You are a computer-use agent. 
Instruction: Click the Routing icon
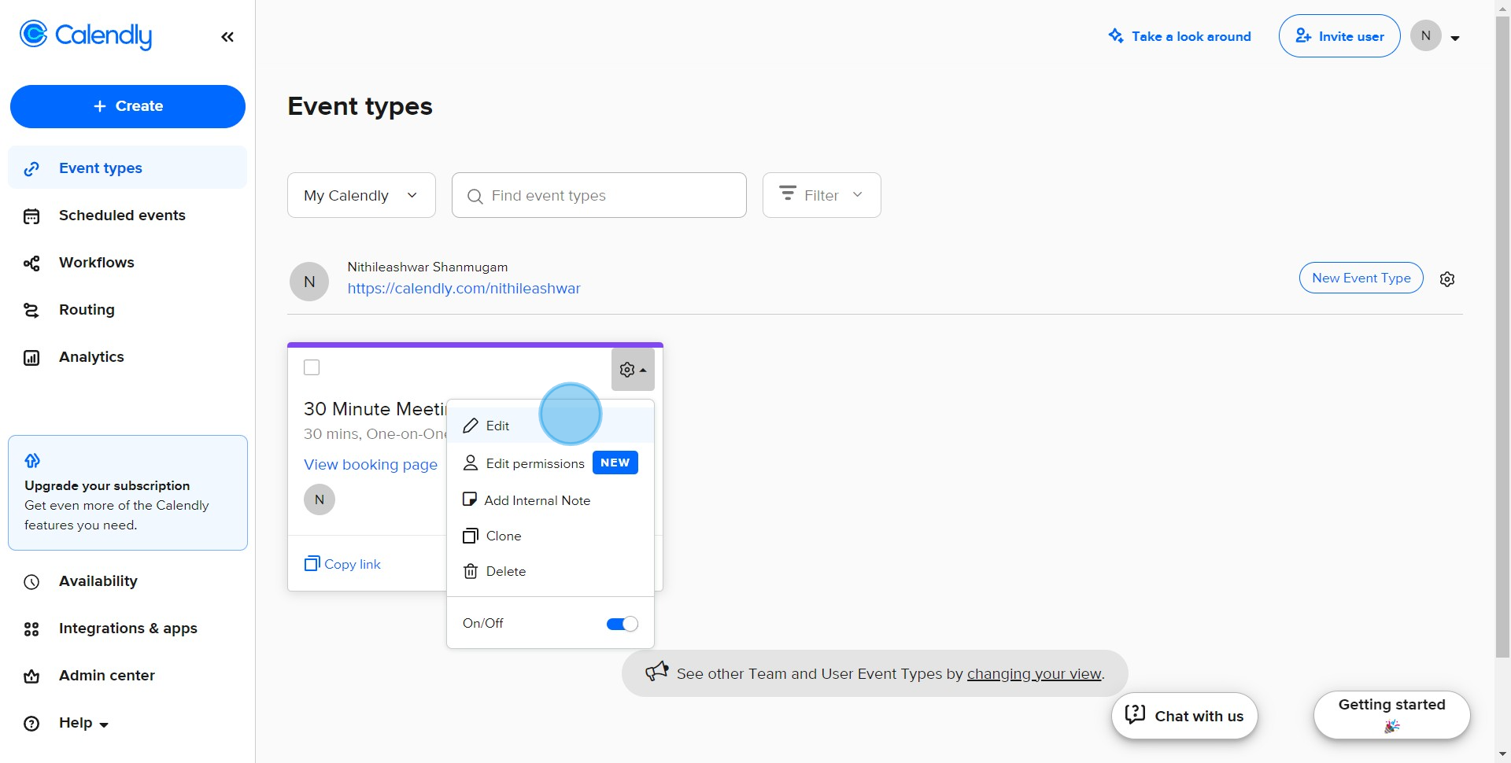pyautogui.click(x=31, y=311)
